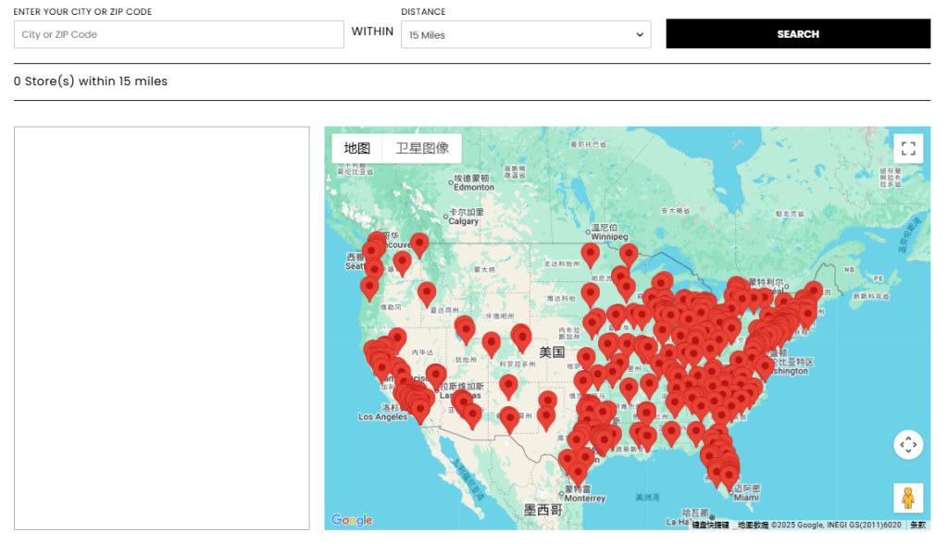Click the northeasternmost store pin in Maine
This screenshot has width=948, height=544.
(x=813, y=291)
